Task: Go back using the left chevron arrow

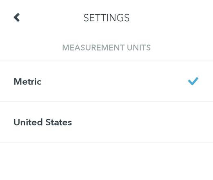Action: tap(17, 18)
